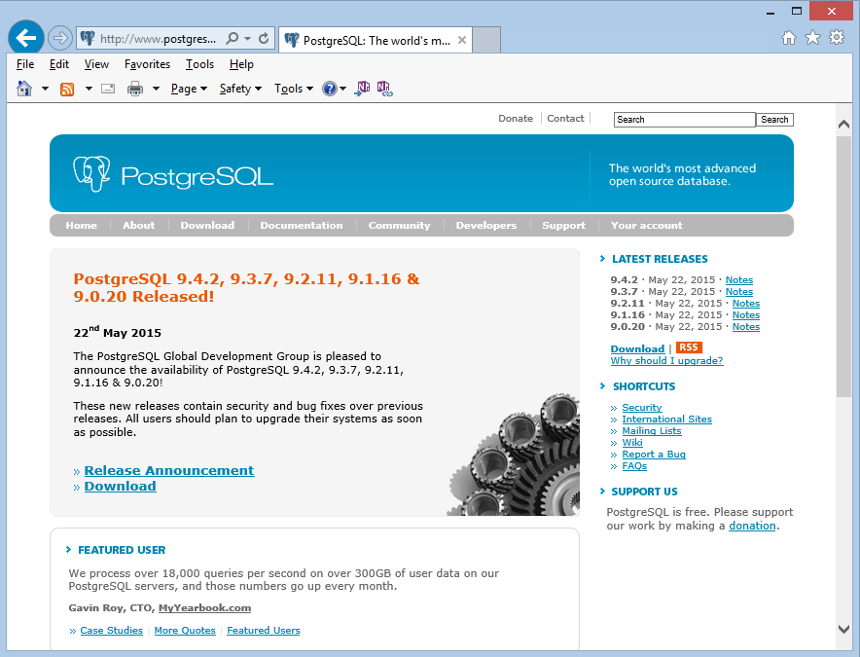
Task: Open the Developers navigation item
Action: click(x=486, y=225)
